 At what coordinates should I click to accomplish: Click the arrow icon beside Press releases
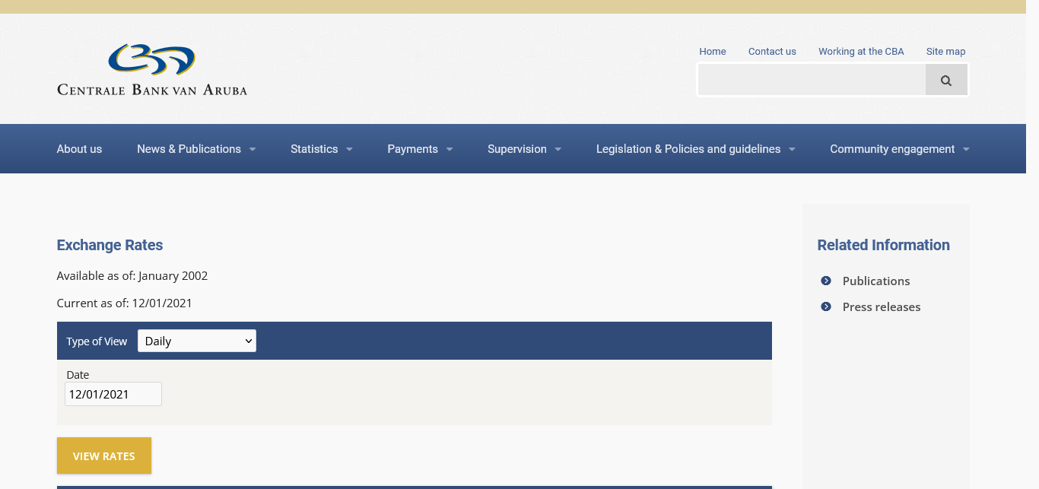(826, 306)
